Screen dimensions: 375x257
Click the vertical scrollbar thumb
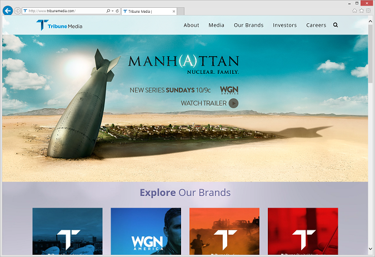pos(371,53)
